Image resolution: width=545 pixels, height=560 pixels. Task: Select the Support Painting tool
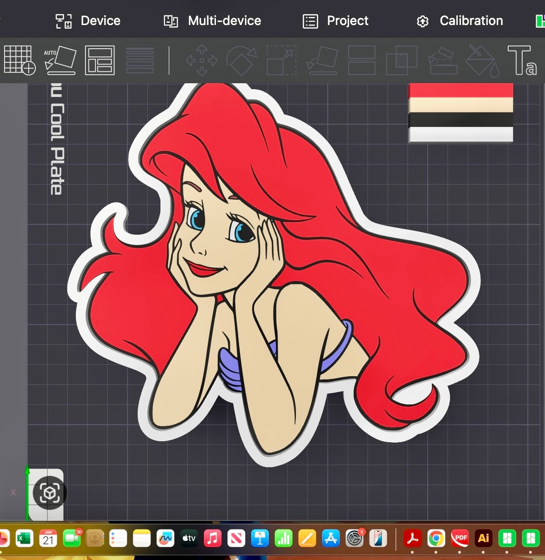[x=443, y=61]
